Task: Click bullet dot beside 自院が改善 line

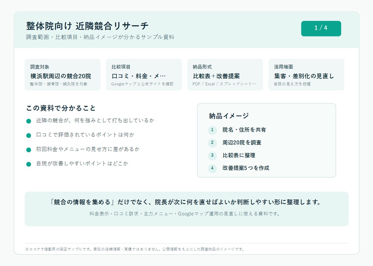Action: coord(29,164)
